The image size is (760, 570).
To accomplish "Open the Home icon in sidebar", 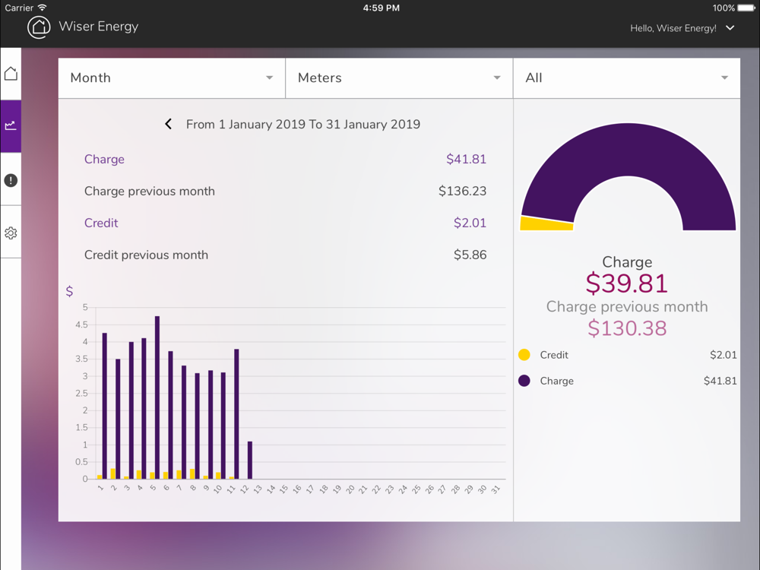I will pyautogui.click(x=11, y=74).
